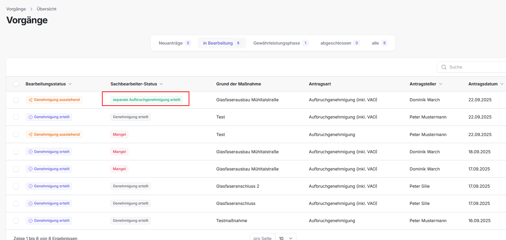The image size is (506, 240).
Task: Click inside the Suche search field
Action: tap(474, 67)
